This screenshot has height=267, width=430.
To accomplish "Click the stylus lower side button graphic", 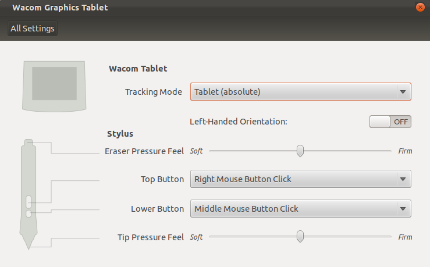I will [29, 213].
